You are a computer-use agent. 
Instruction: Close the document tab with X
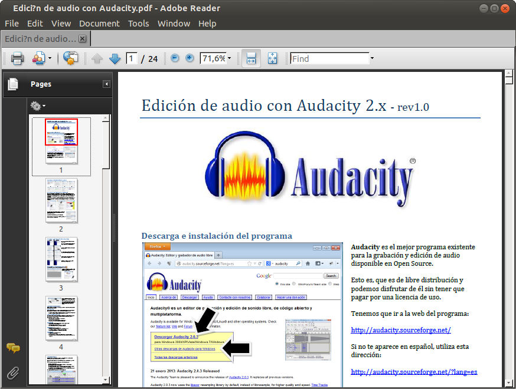83,39
